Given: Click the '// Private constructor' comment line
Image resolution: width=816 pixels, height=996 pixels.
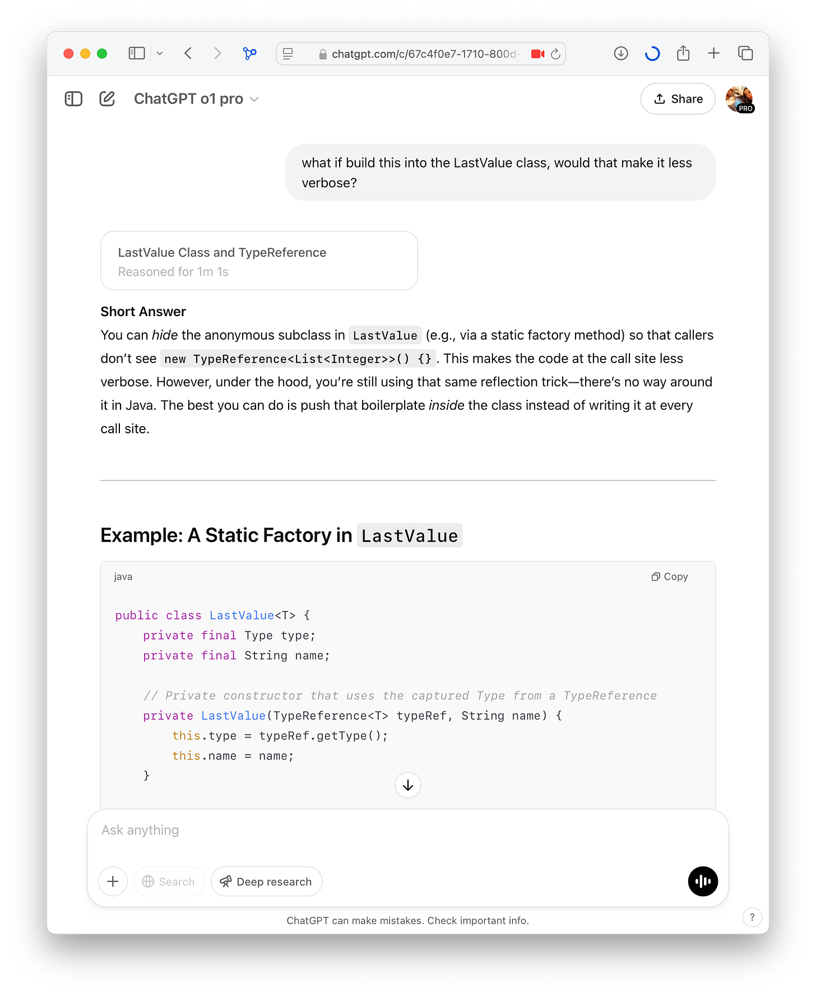Looking at the screenshot, I should tap(400, 696).
